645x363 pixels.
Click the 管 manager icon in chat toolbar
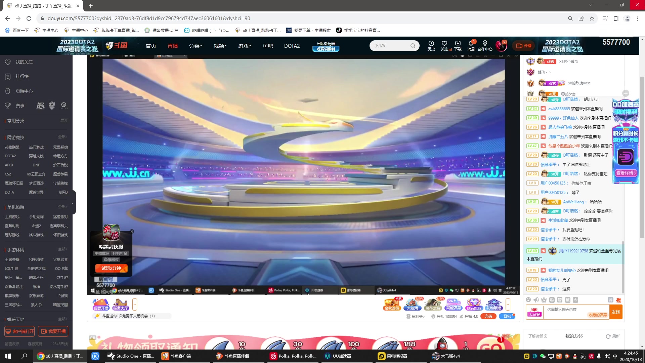(x=560, y=300)
